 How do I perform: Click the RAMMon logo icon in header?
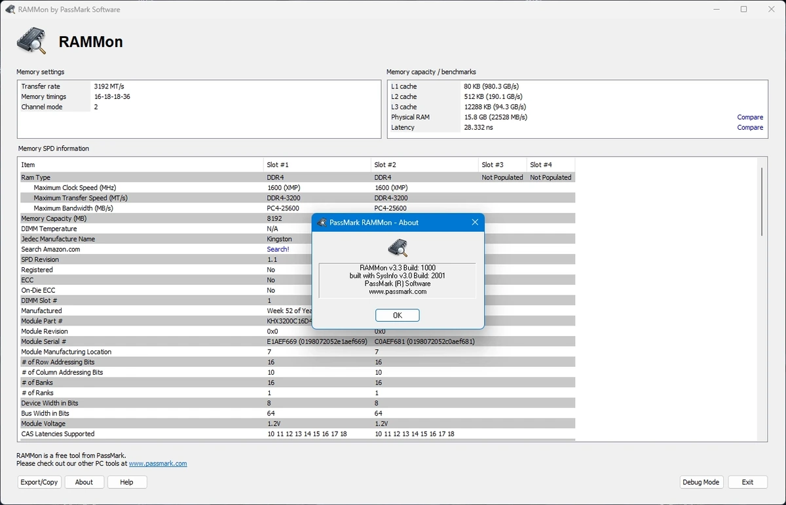coord(32,42)
